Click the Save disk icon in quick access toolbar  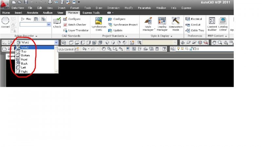(26, 2)
